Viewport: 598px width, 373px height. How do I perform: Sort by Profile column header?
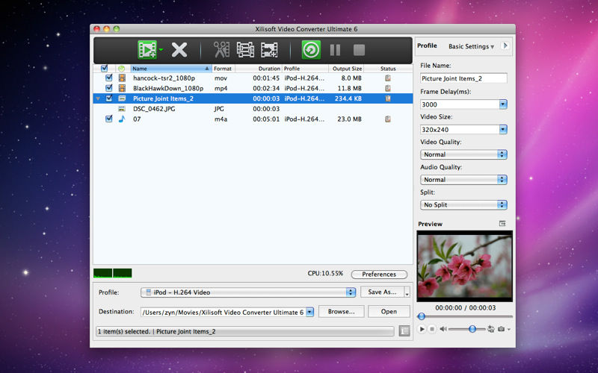click(305, 69)
